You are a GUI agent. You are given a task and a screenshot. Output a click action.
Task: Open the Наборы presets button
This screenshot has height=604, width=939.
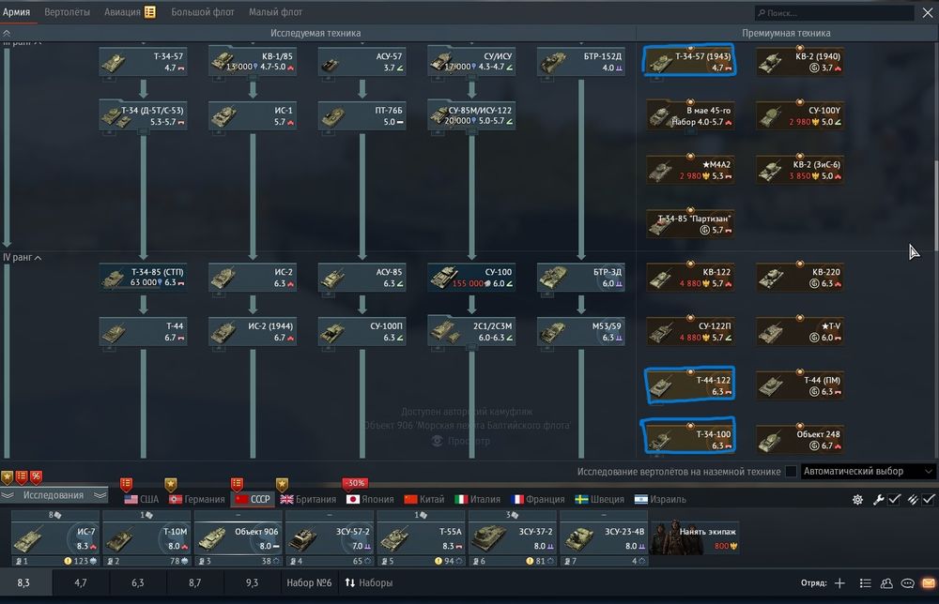(x=368, y=583)
